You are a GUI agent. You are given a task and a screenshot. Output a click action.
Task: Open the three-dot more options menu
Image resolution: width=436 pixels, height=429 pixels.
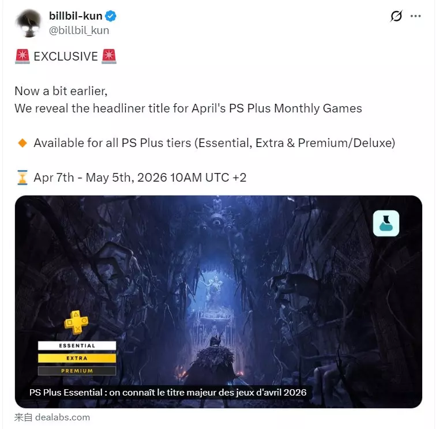(x=415, y=16)
